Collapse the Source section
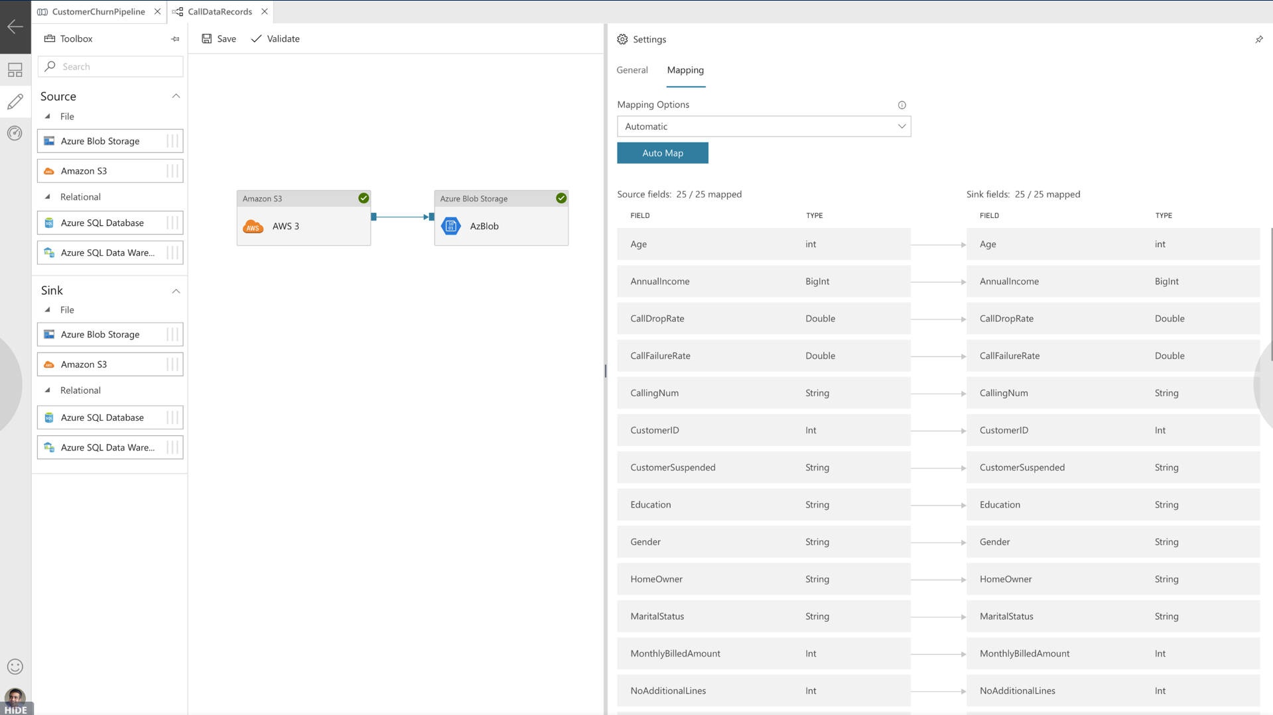This screenshot has height=715, width=1273. click(176, 96)
